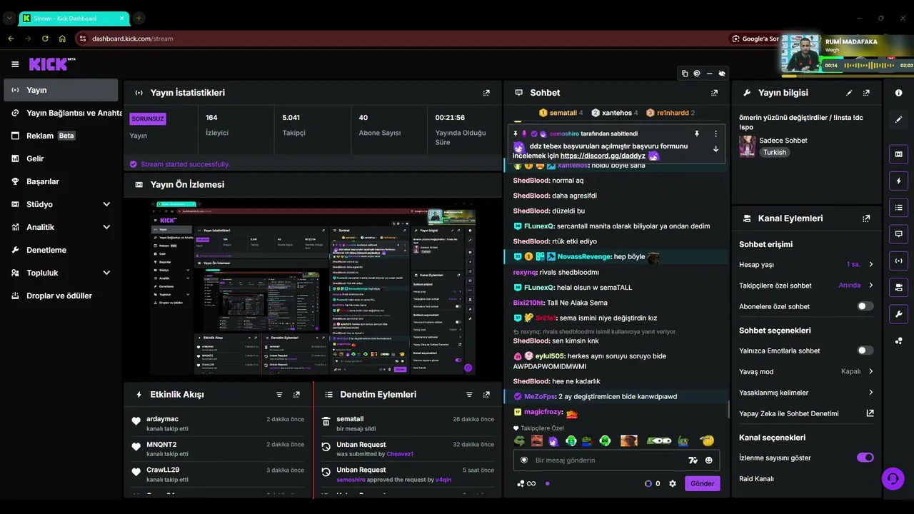Open Yavaş mod setting chevron
Viewport: 914px width, 514px height.
tap(871, 371)
